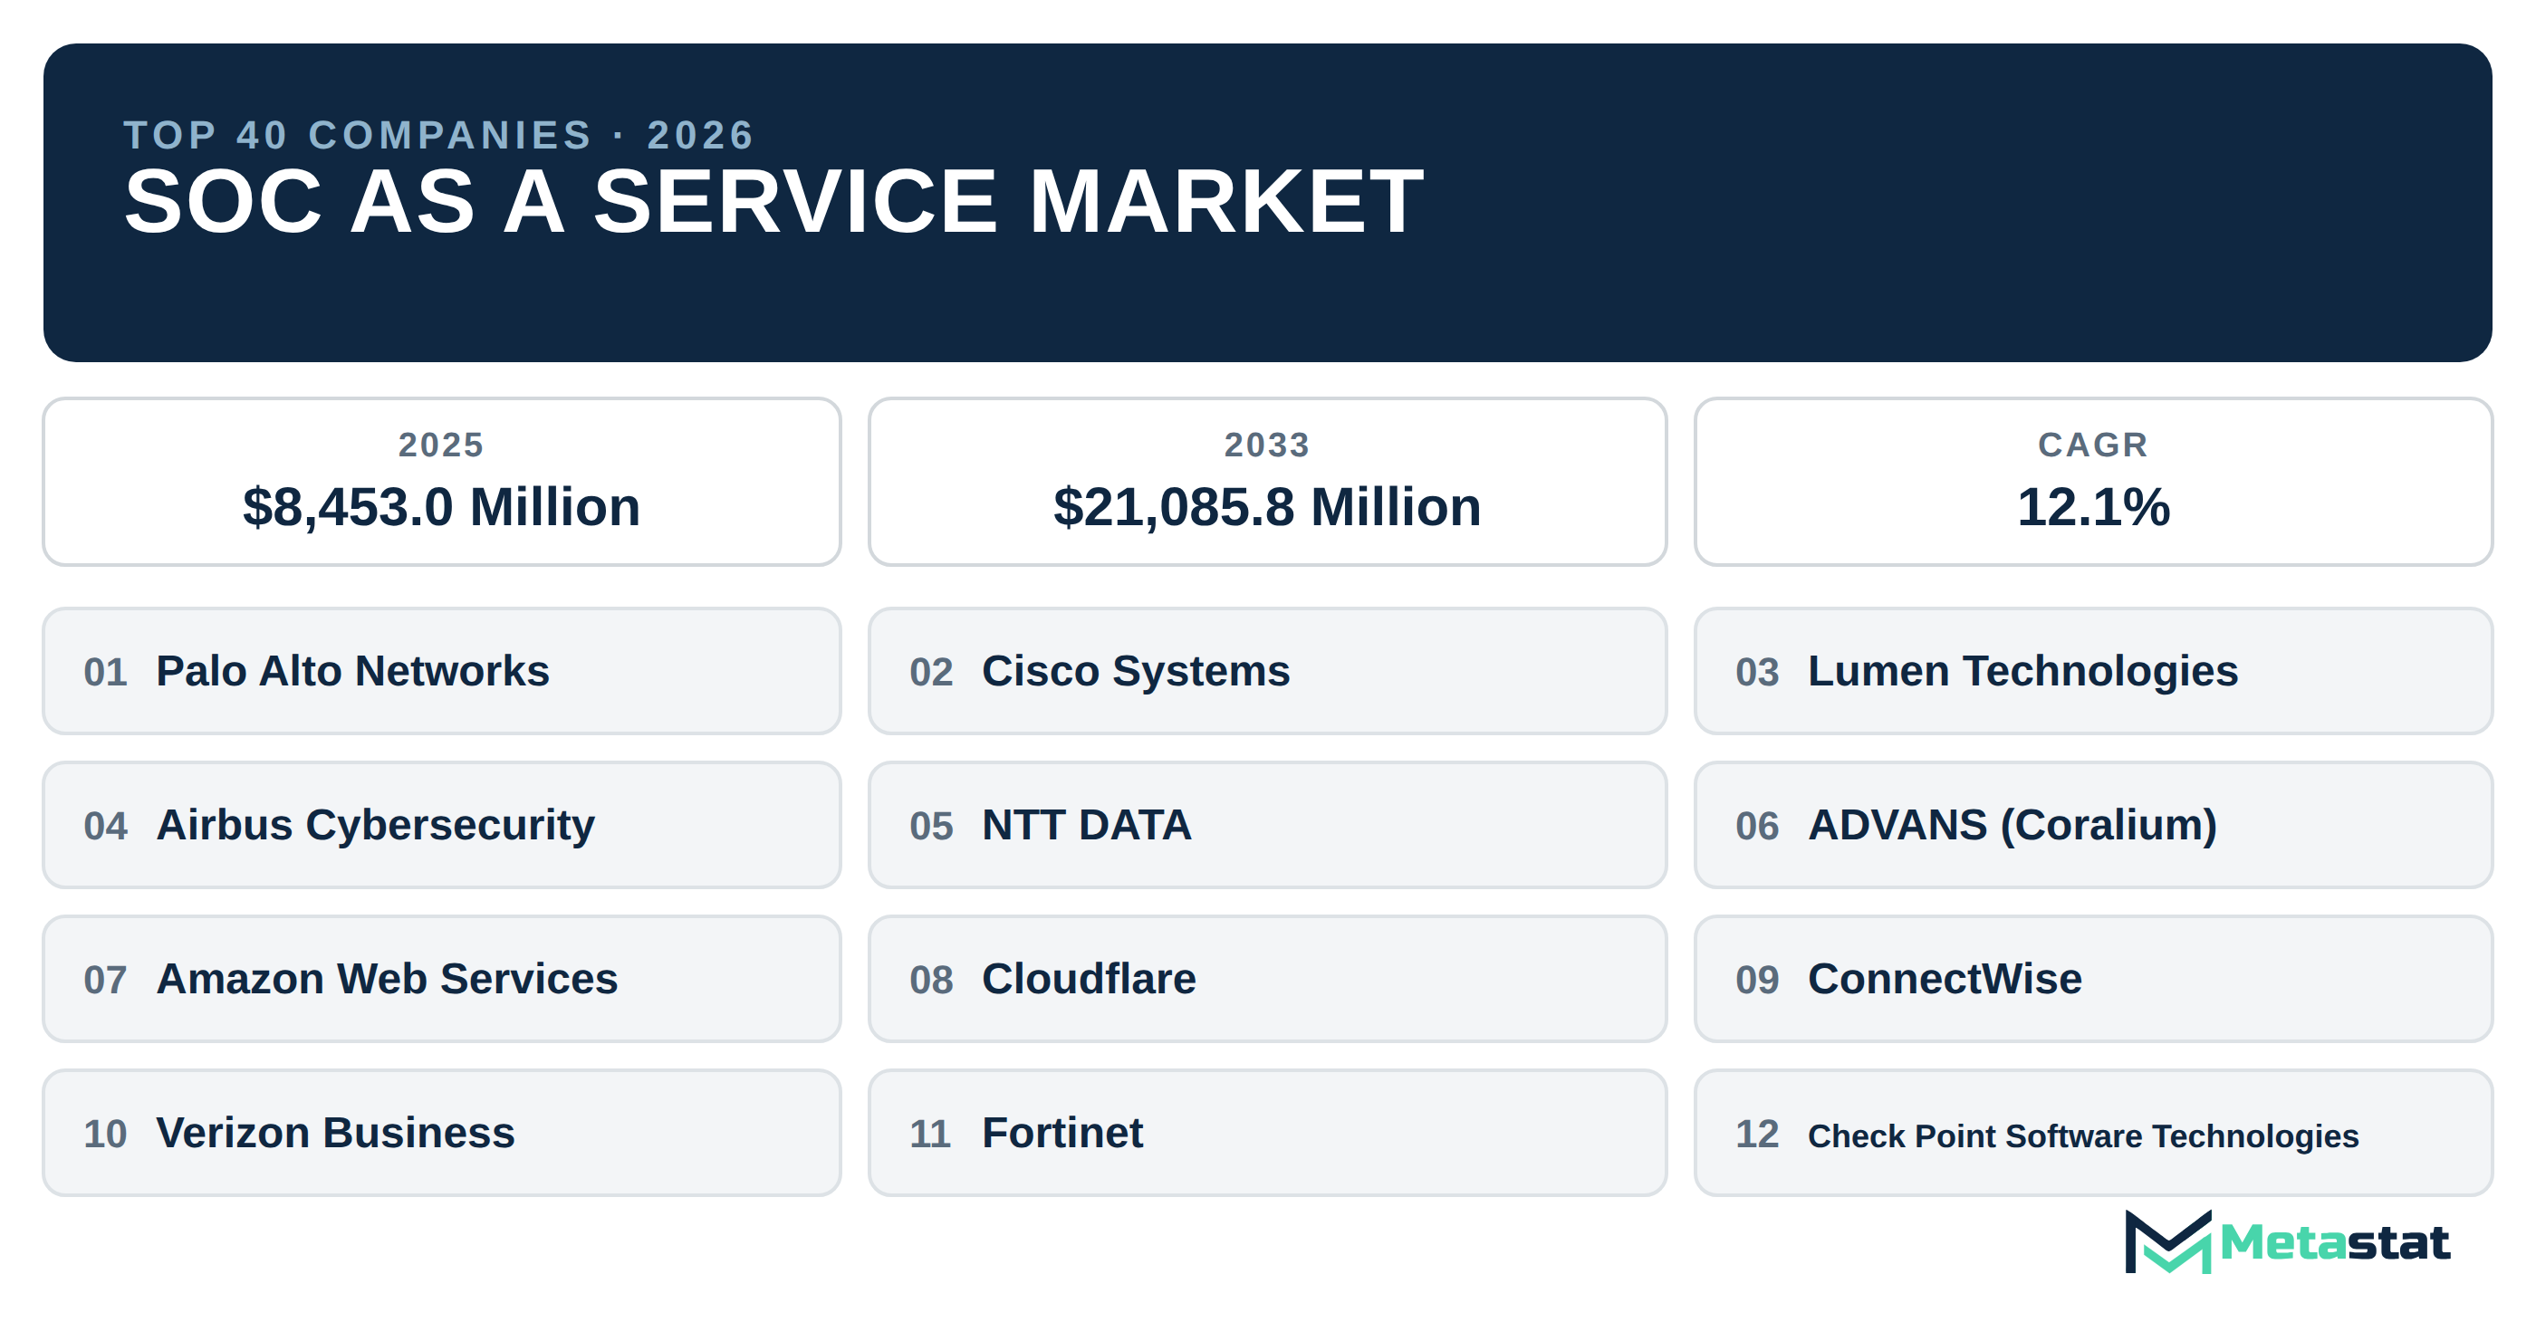Select the Palo Alto Networks card
Viewport: 2536px width, 1322px height.
click(x=441, y=670)
